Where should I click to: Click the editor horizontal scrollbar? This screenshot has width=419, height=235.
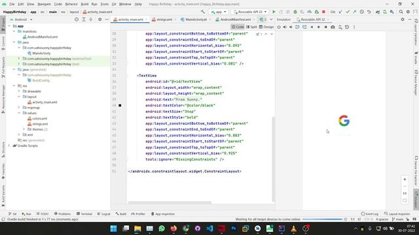pyautogui.click(x=170, y=202)
